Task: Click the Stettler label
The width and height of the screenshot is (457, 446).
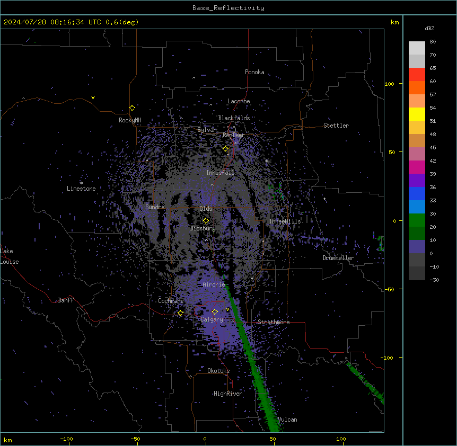Action: click(336, 126)
